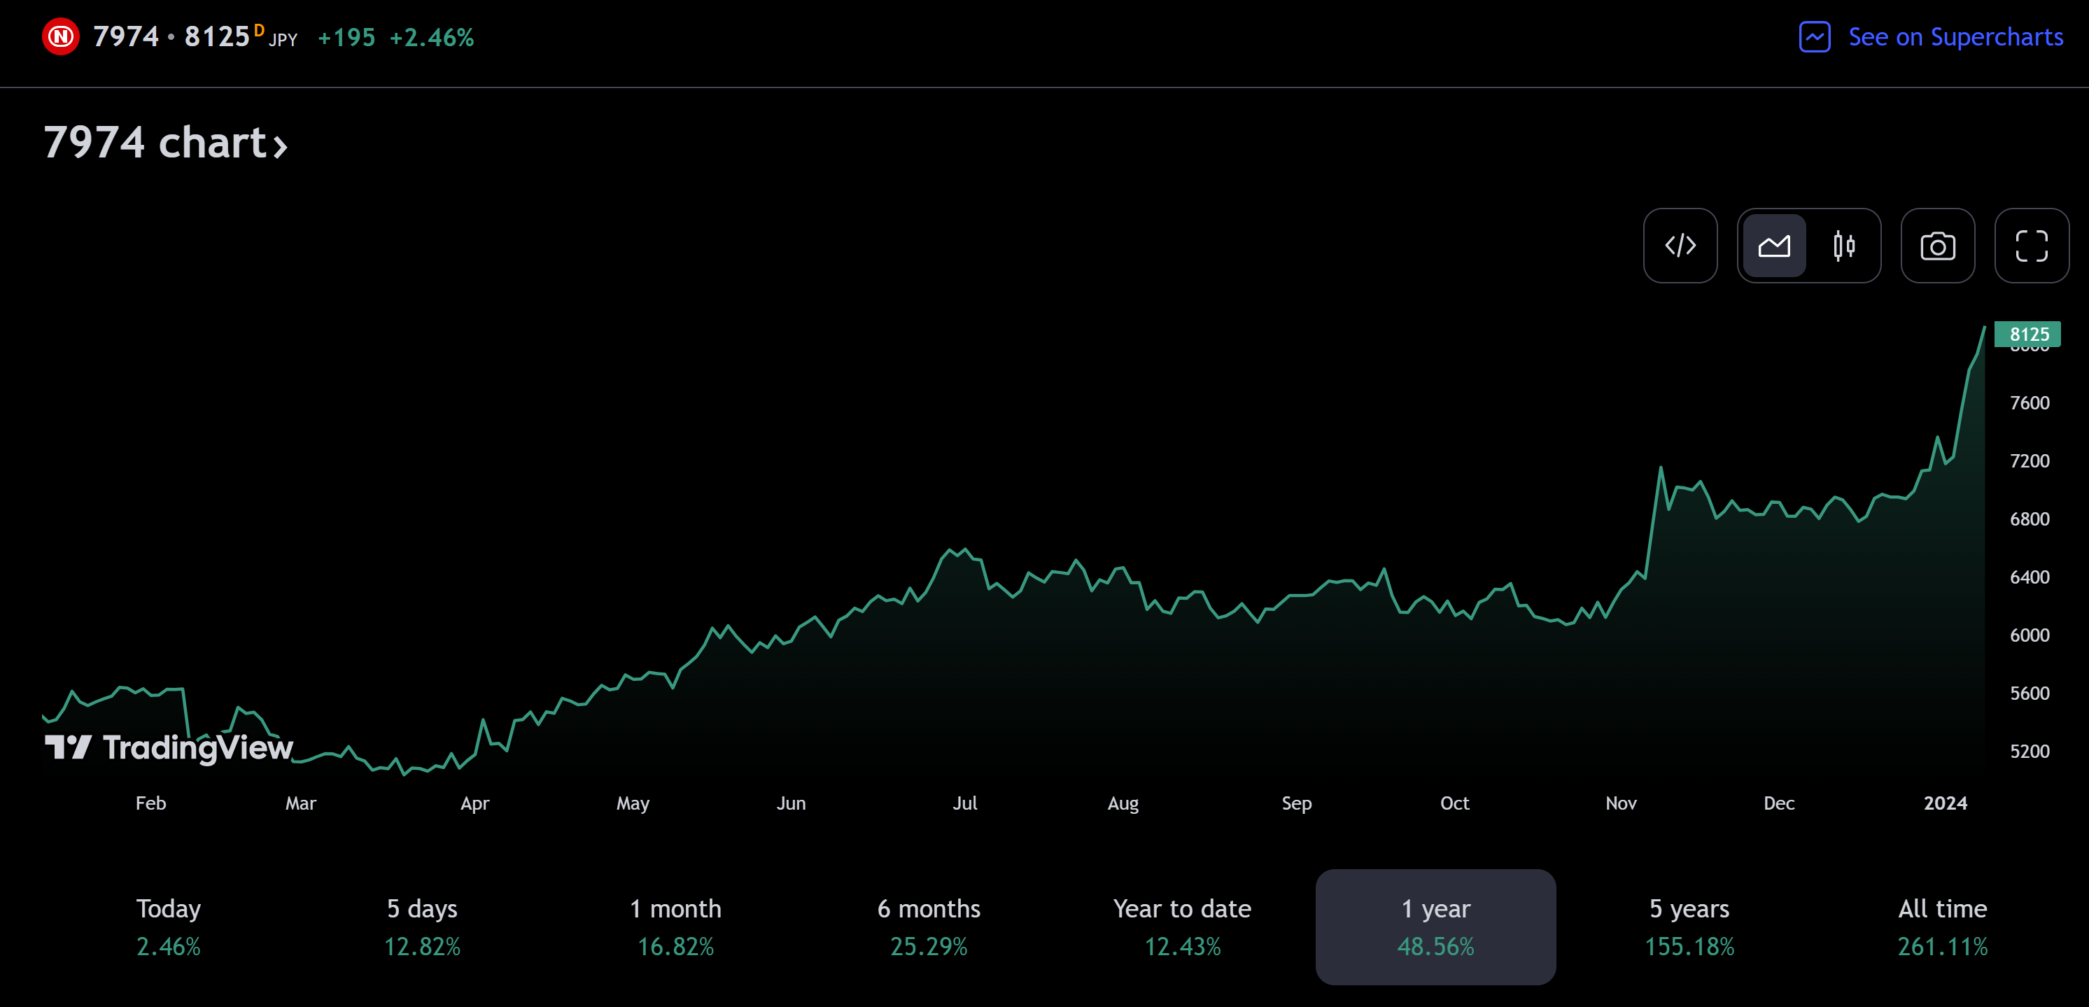
Task: Expand the 7974 chart heading arrow
Action: point(280,146)
